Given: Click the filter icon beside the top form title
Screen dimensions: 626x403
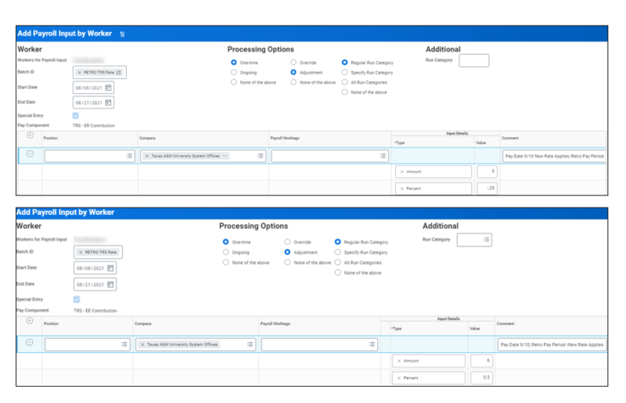Looking at the screenshot, I should pyautogui.click(x=122, y=34).
